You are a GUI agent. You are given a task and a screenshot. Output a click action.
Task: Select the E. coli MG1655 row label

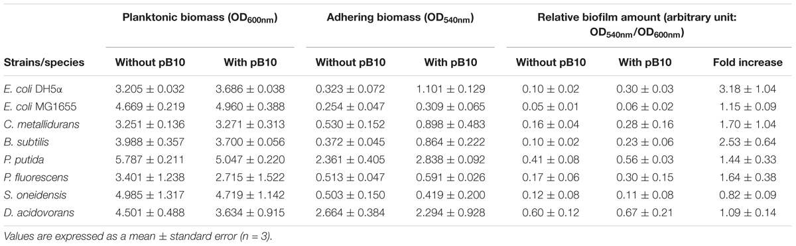tap(38, 106)
